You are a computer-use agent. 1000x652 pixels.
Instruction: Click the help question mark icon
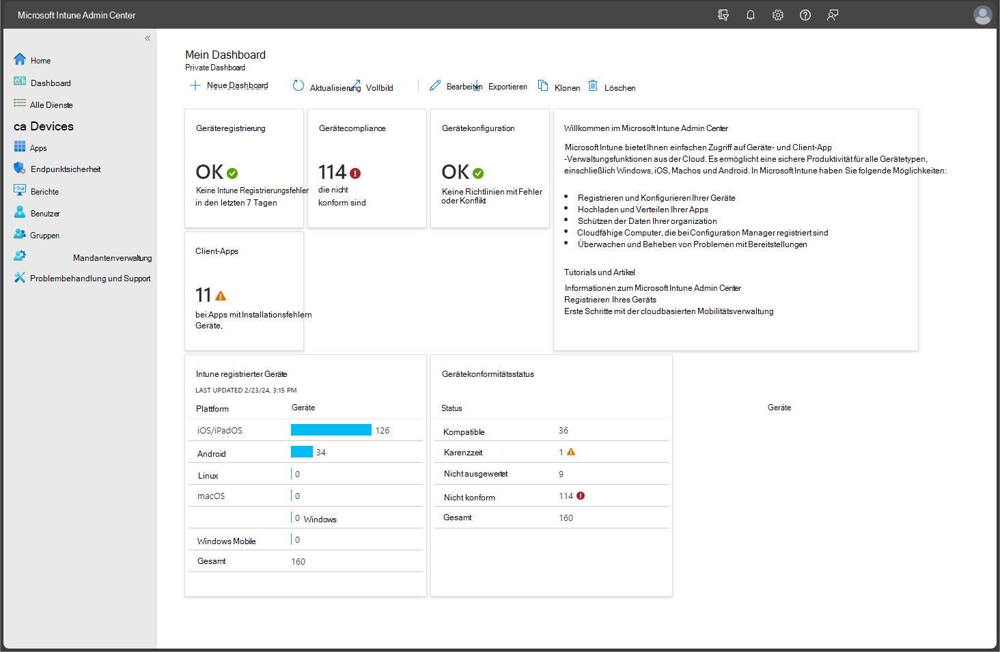pyautogui.click(x=805, y=15)
